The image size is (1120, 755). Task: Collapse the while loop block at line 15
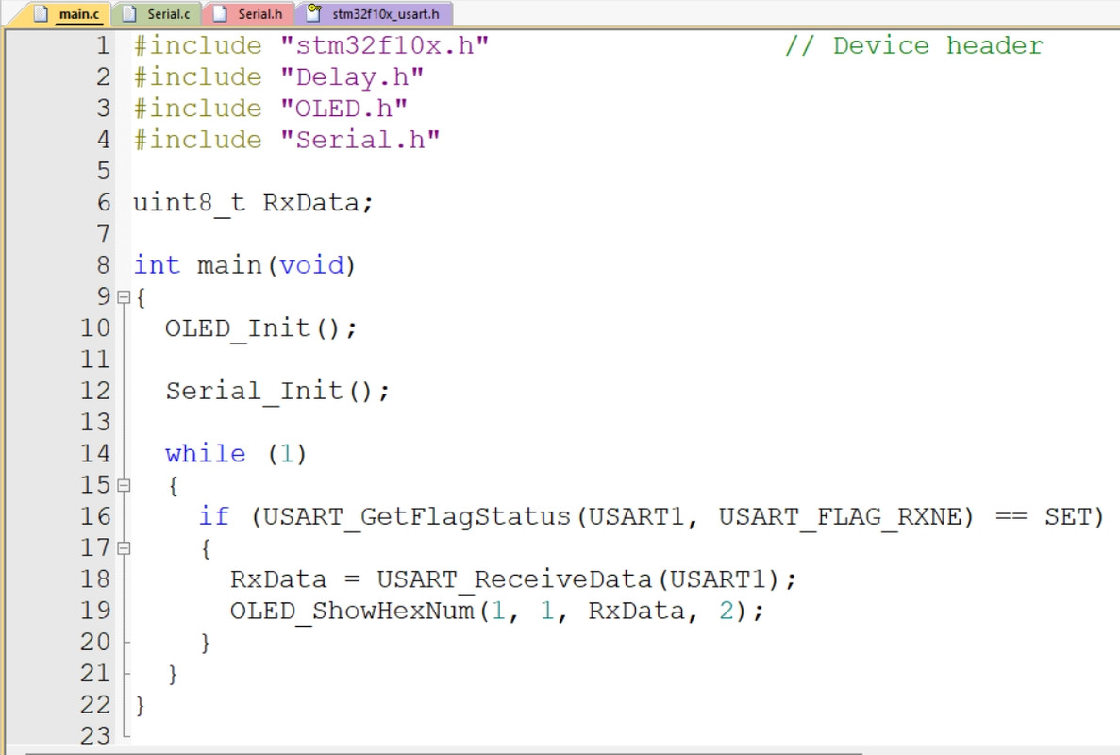tap(124, 486)
